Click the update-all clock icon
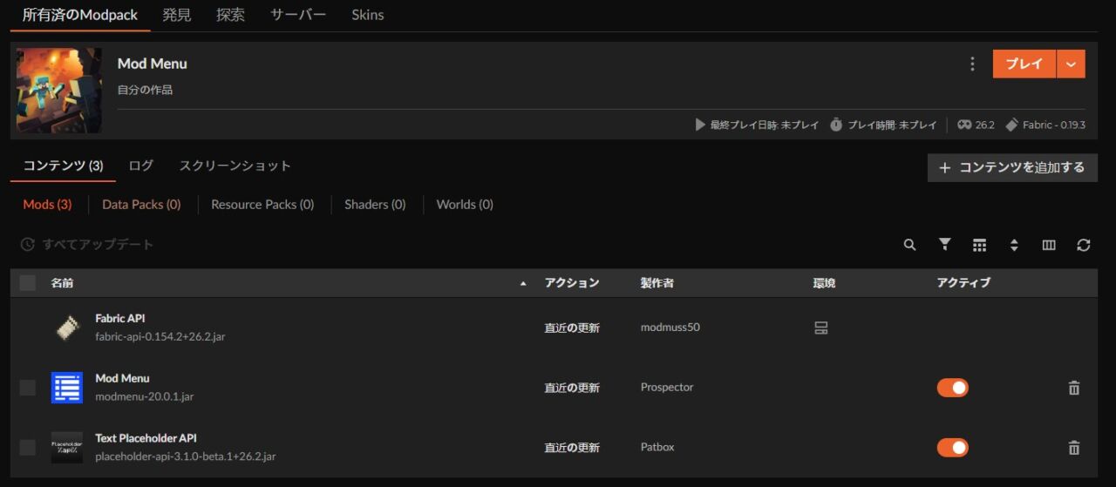Viewport: 1116px width, 487px height. click(28, 245)
